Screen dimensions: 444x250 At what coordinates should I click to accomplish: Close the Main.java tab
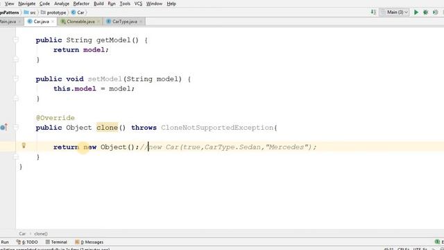coord(19,22)
